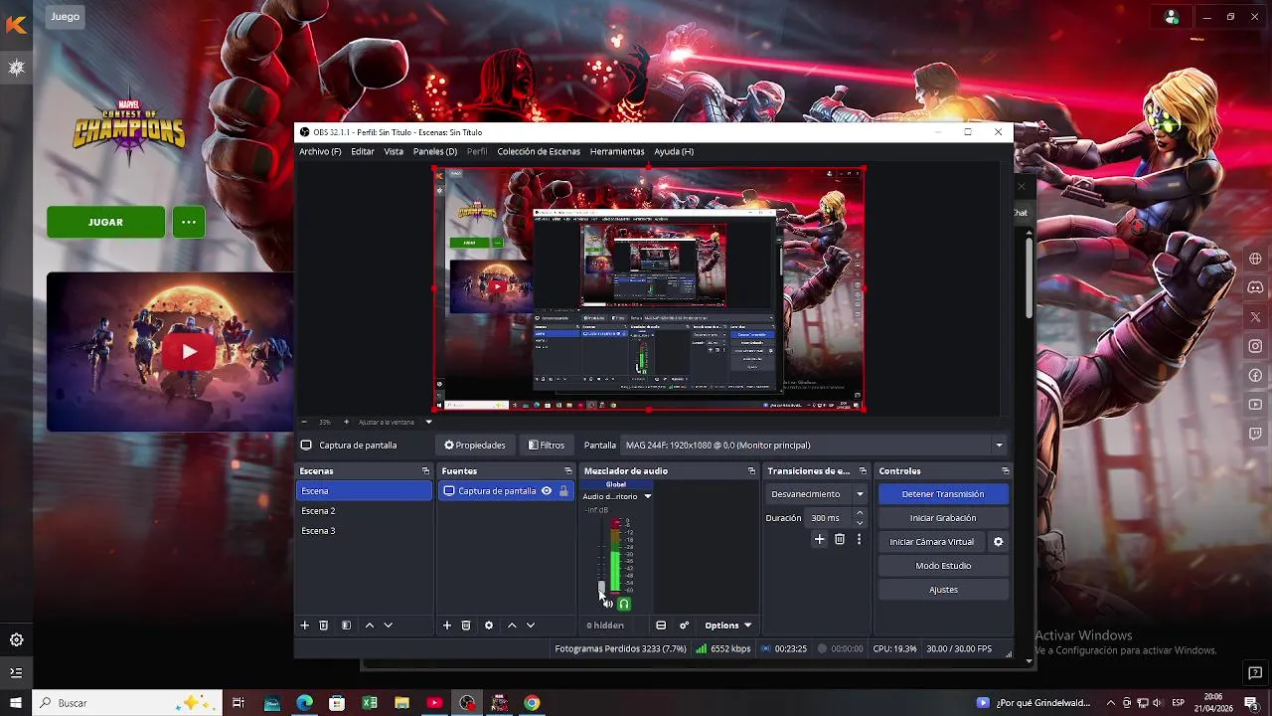1272x716 pixels.
Task: Open Ajustes in Controles panel
Action: (x=943, y=590)
